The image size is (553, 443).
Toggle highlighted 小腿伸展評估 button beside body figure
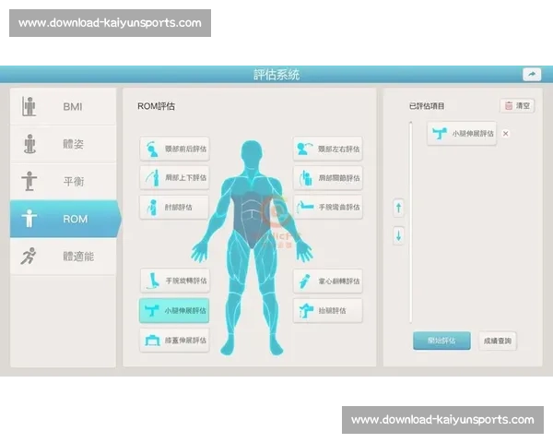click(x=174, y=310)
